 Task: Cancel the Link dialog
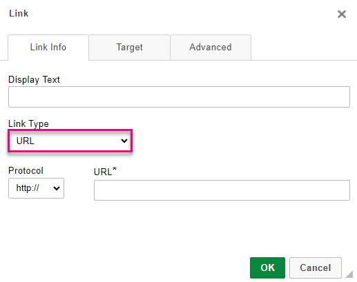click(x=316, y=268)
